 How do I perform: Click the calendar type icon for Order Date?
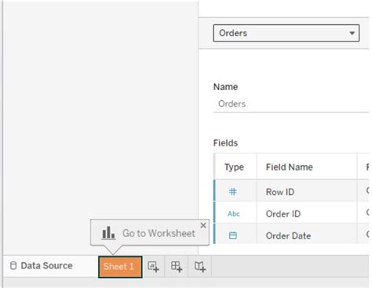233,236
